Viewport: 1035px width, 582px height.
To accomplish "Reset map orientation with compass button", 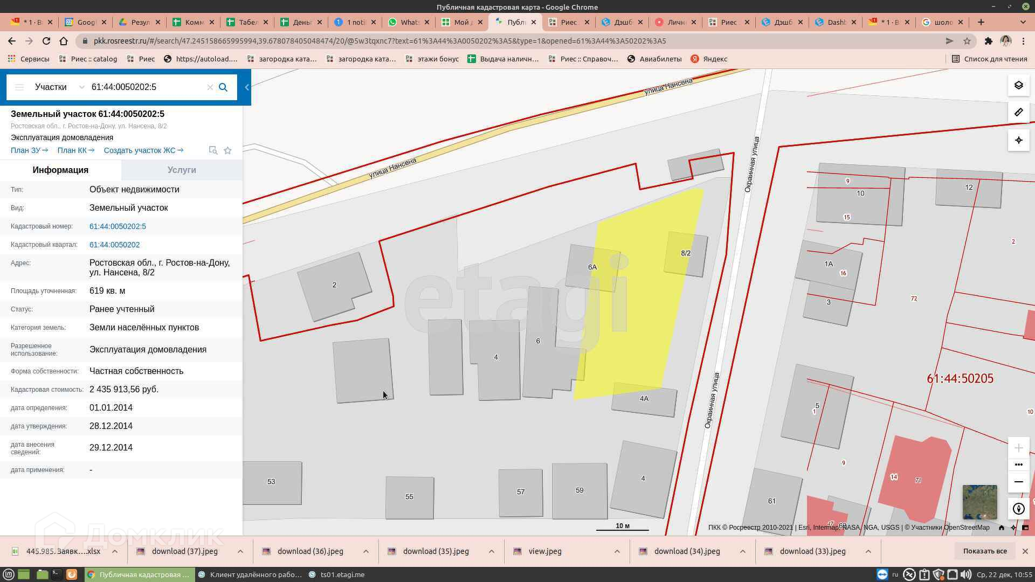I will coord(1018,509).
